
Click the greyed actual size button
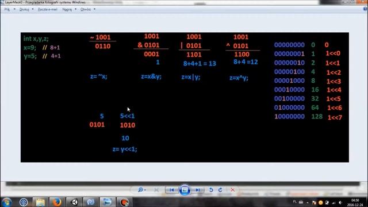[x=156, y=190]
